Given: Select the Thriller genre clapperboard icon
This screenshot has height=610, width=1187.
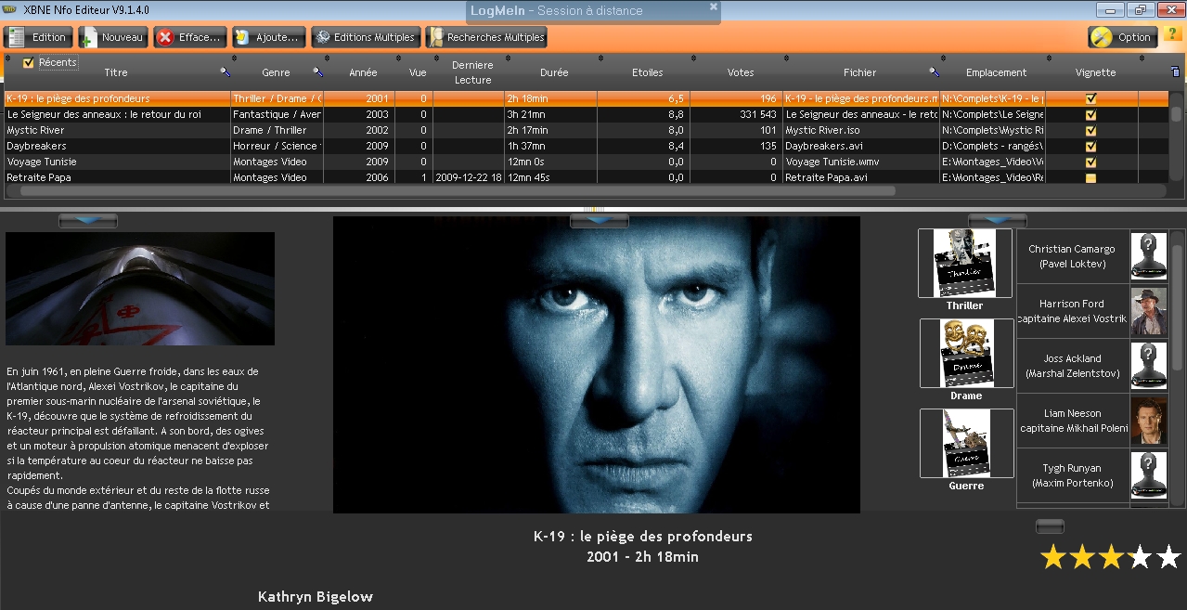Looking at the screenshot, I should coord(964,263).
